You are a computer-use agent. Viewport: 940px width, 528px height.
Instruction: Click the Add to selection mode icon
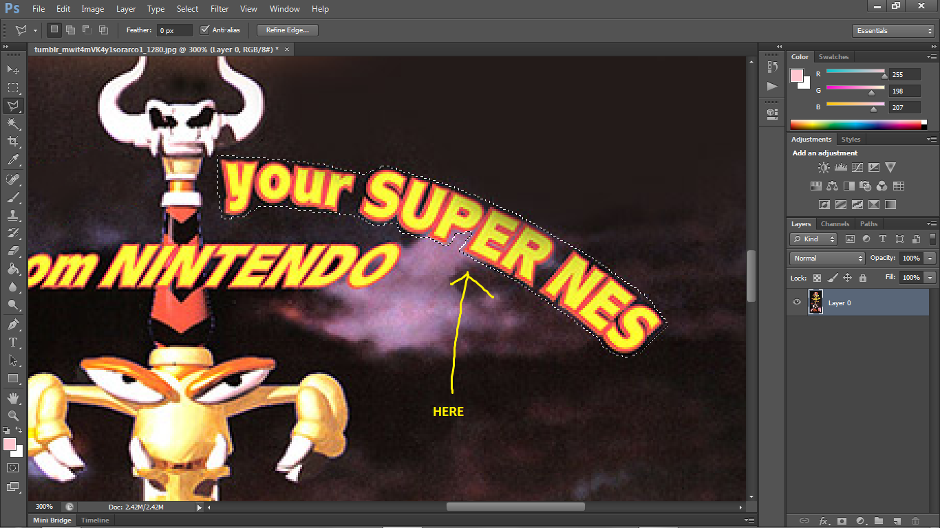point(70,30)
